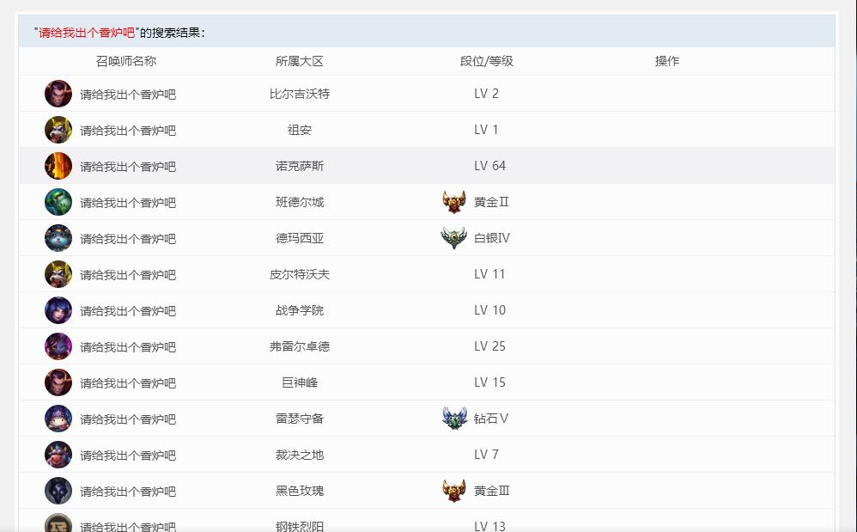Click the 召唤师名称 column header
Image resolution: width=857 pixels, height=532 pixels.
[126, 61]
